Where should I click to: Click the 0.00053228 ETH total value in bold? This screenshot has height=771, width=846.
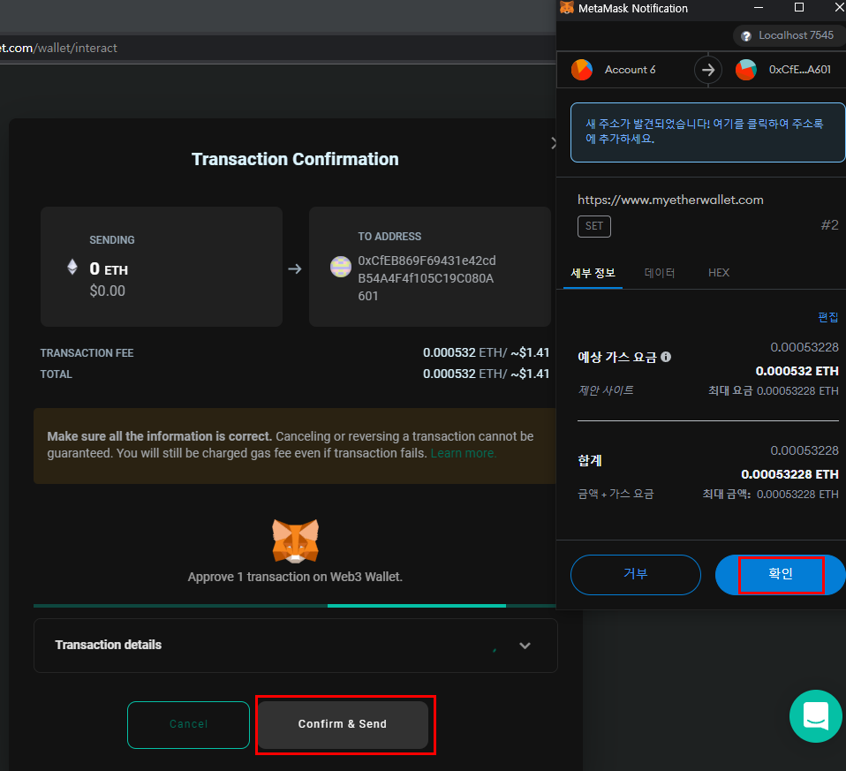(x=789, y=474)
